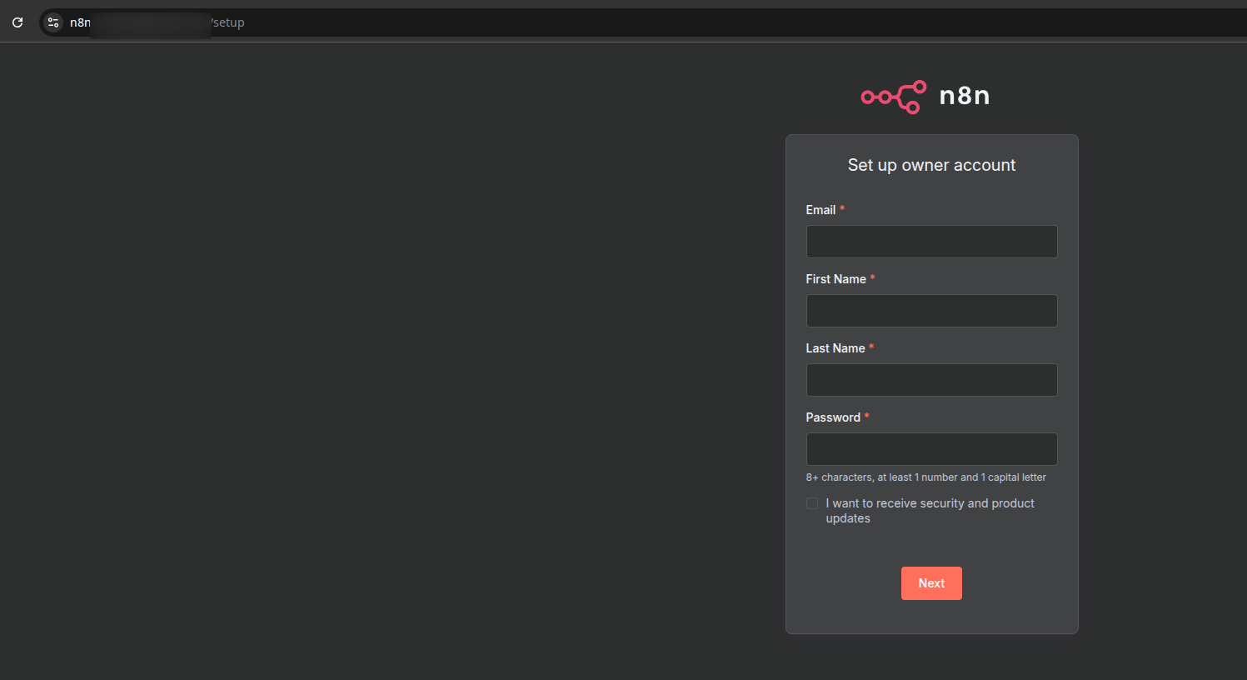The height and width of the screenshot is (680, 1247).
Task: Click the n8n logo above the form
Action: click(925, 97)
